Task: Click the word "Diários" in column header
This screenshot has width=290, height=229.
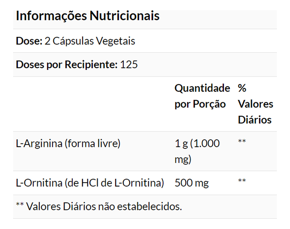Action: point(254,120)
